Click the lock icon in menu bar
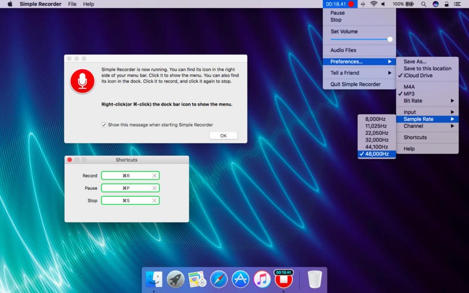This screenshot has height=293, width=469. click(x=447, y=4)
